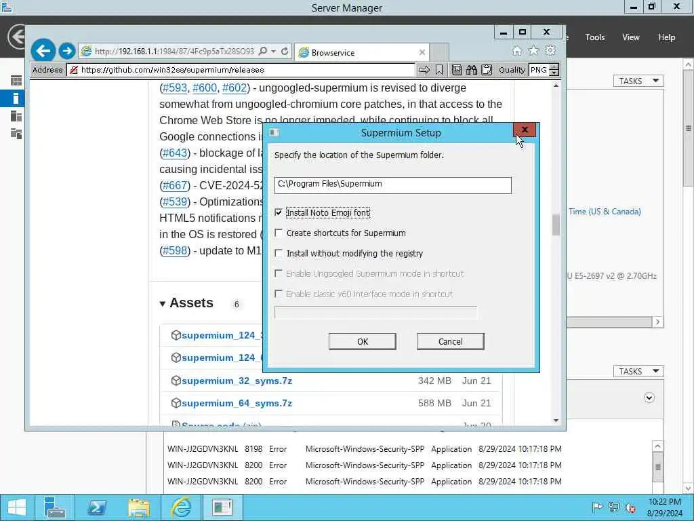Check Create shortcuts for Supermium
Screen dimensions: 694x521
279,233
